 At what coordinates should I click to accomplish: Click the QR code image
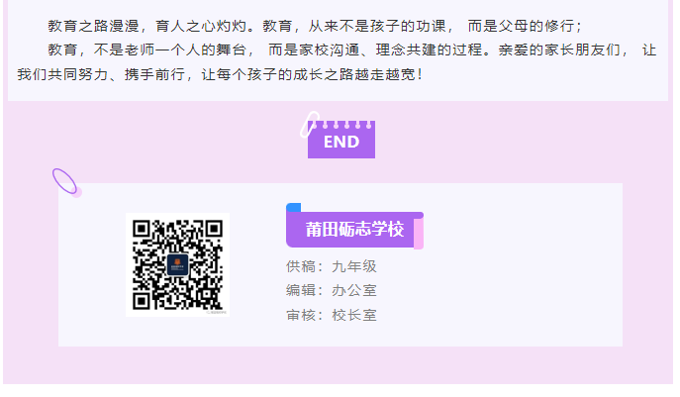[x=177, y=264]
